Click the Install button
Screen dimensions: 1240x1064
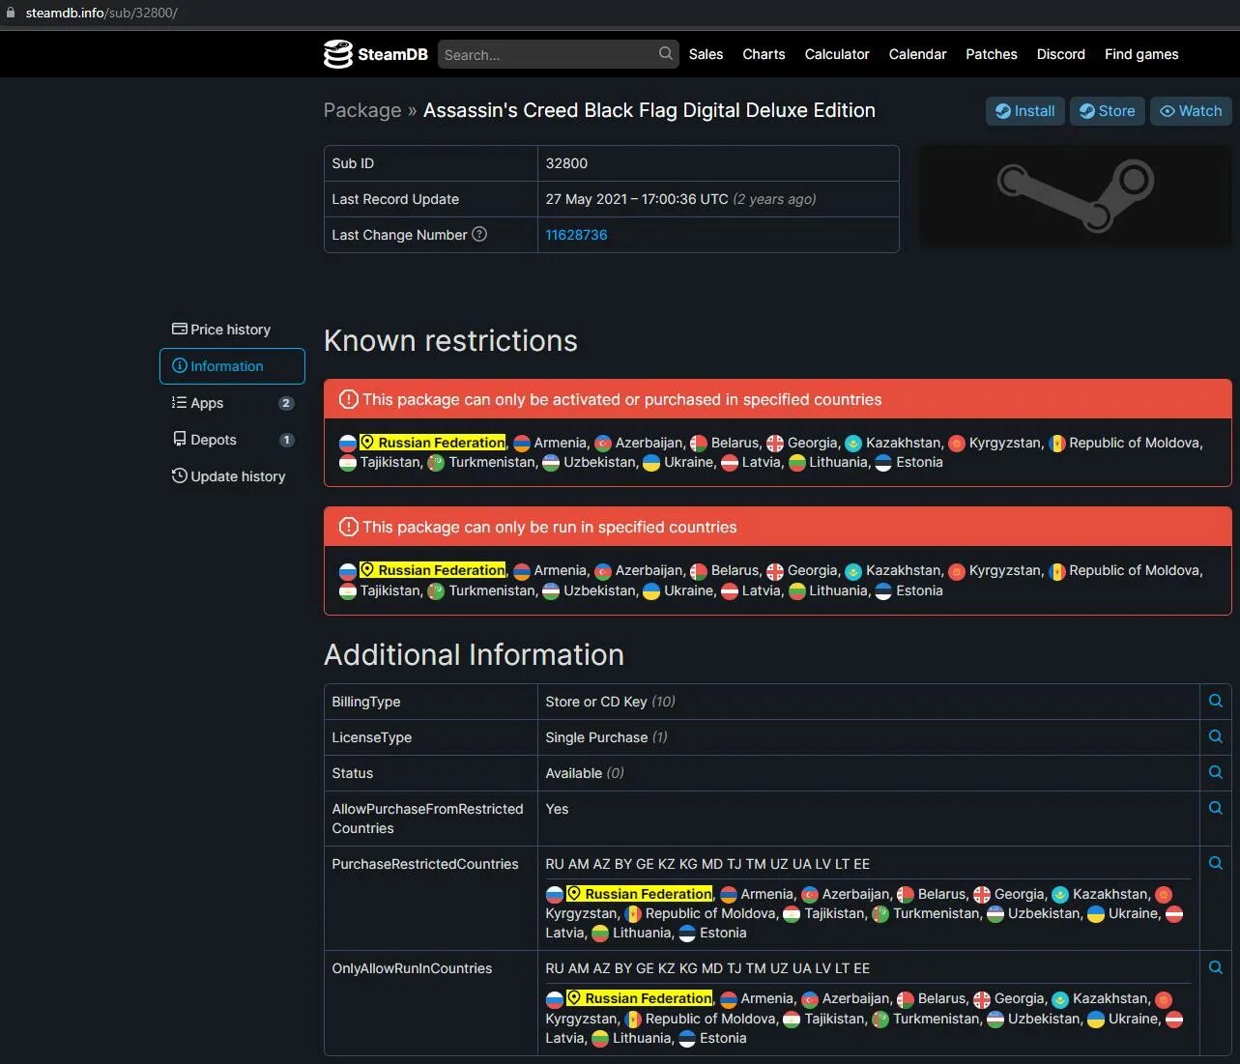(x=1025, y=111)
